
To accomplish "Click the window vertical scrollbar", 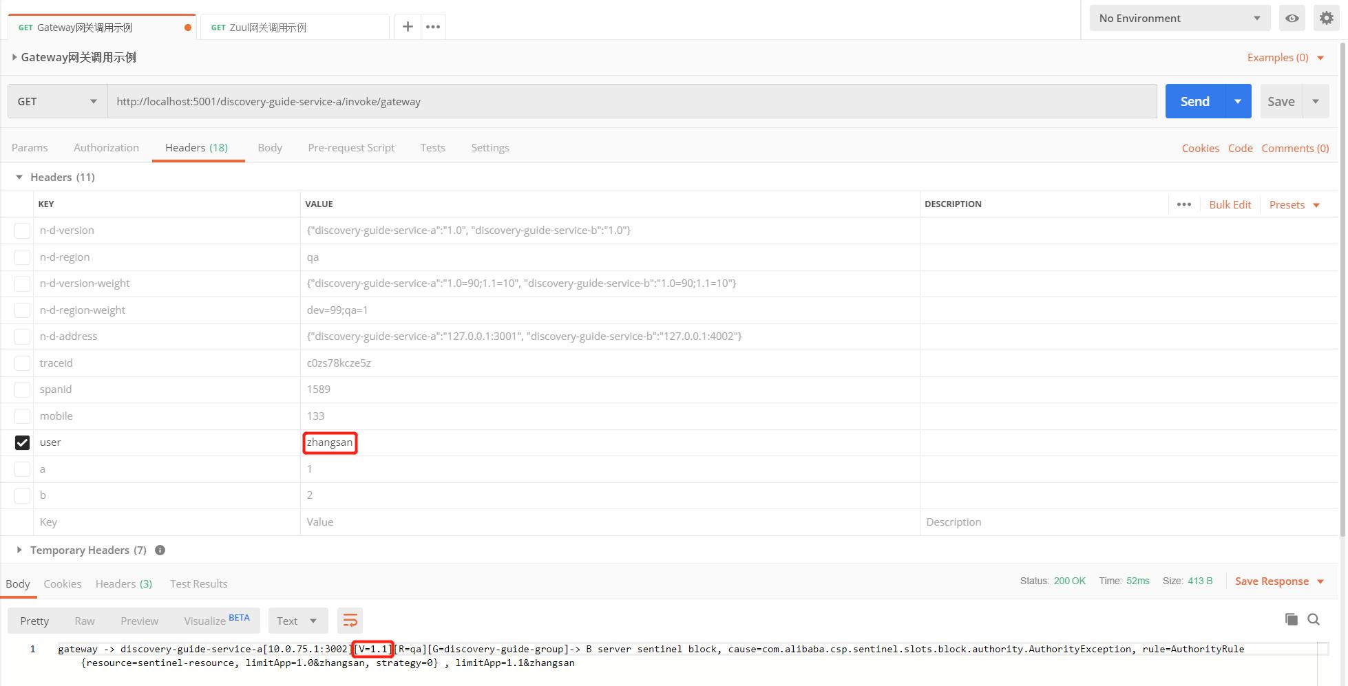I will [x=1342, y=289].
